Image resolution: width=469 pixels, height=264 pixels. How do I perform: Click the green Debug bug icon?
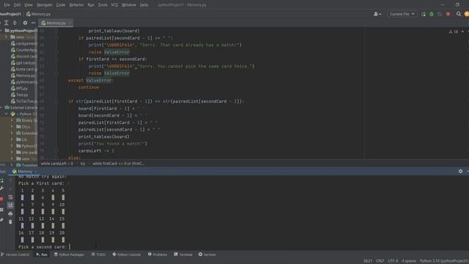pos(432,14)
